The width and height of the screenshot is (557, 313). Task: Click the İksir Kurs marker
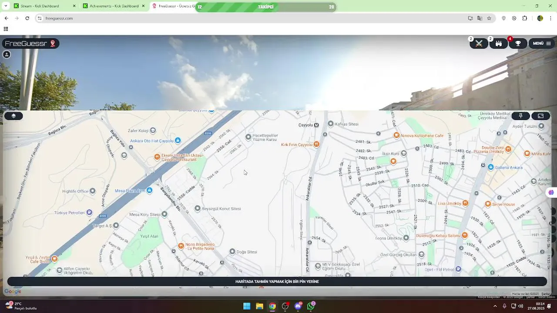(x=404, y=153)
